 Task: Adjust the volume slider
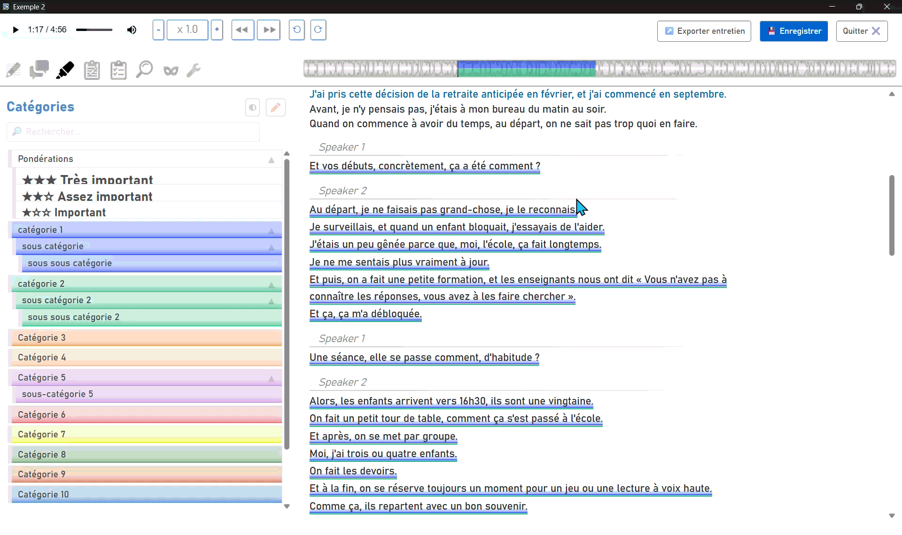coord(94,30)
